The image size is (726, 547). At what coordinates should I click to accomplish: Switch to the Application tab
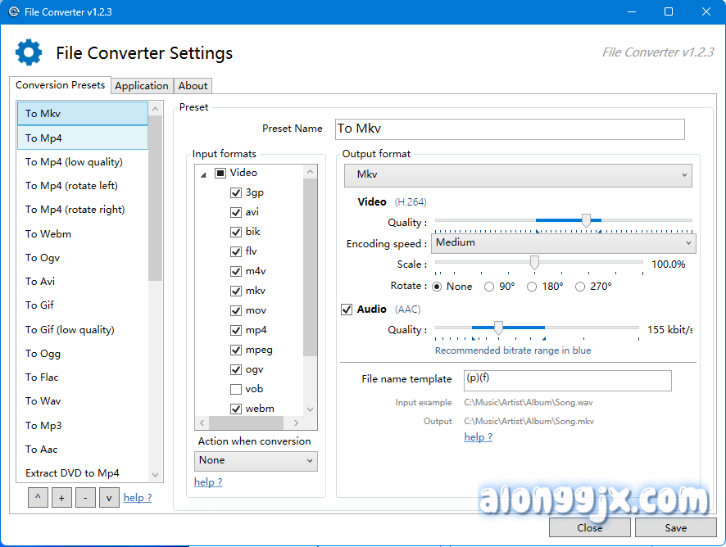[142, 86]
